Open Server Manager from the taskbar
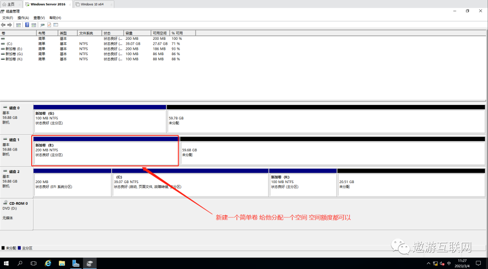Screen dimensions: 488x269 (76, 264)
